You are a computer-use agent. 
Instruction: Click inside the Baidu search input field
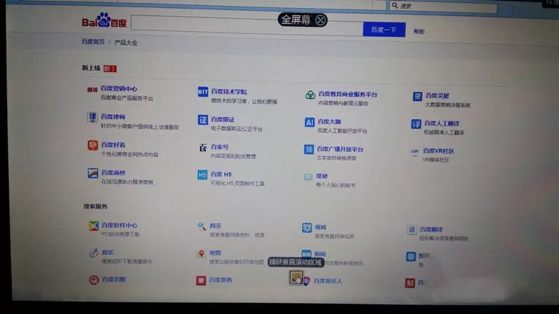(x=247, y=25)
